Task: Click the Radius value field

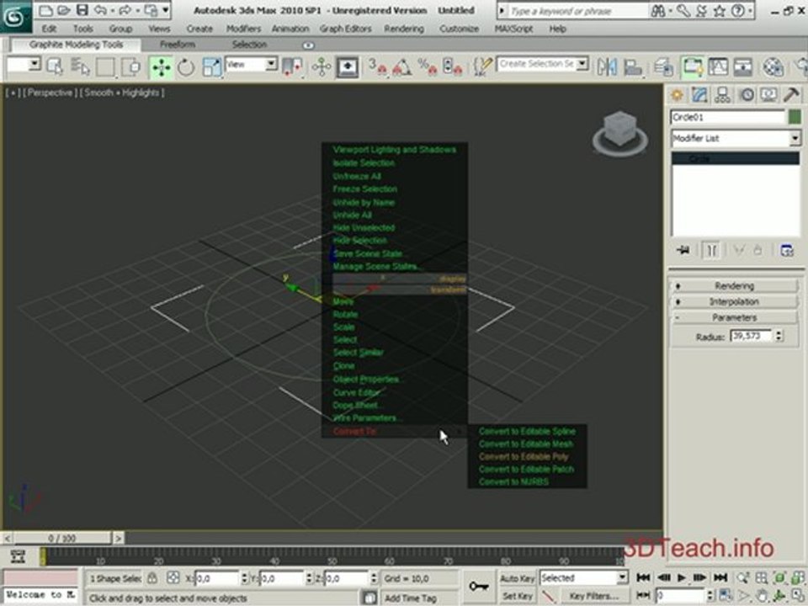Action: tap(751, 336)
